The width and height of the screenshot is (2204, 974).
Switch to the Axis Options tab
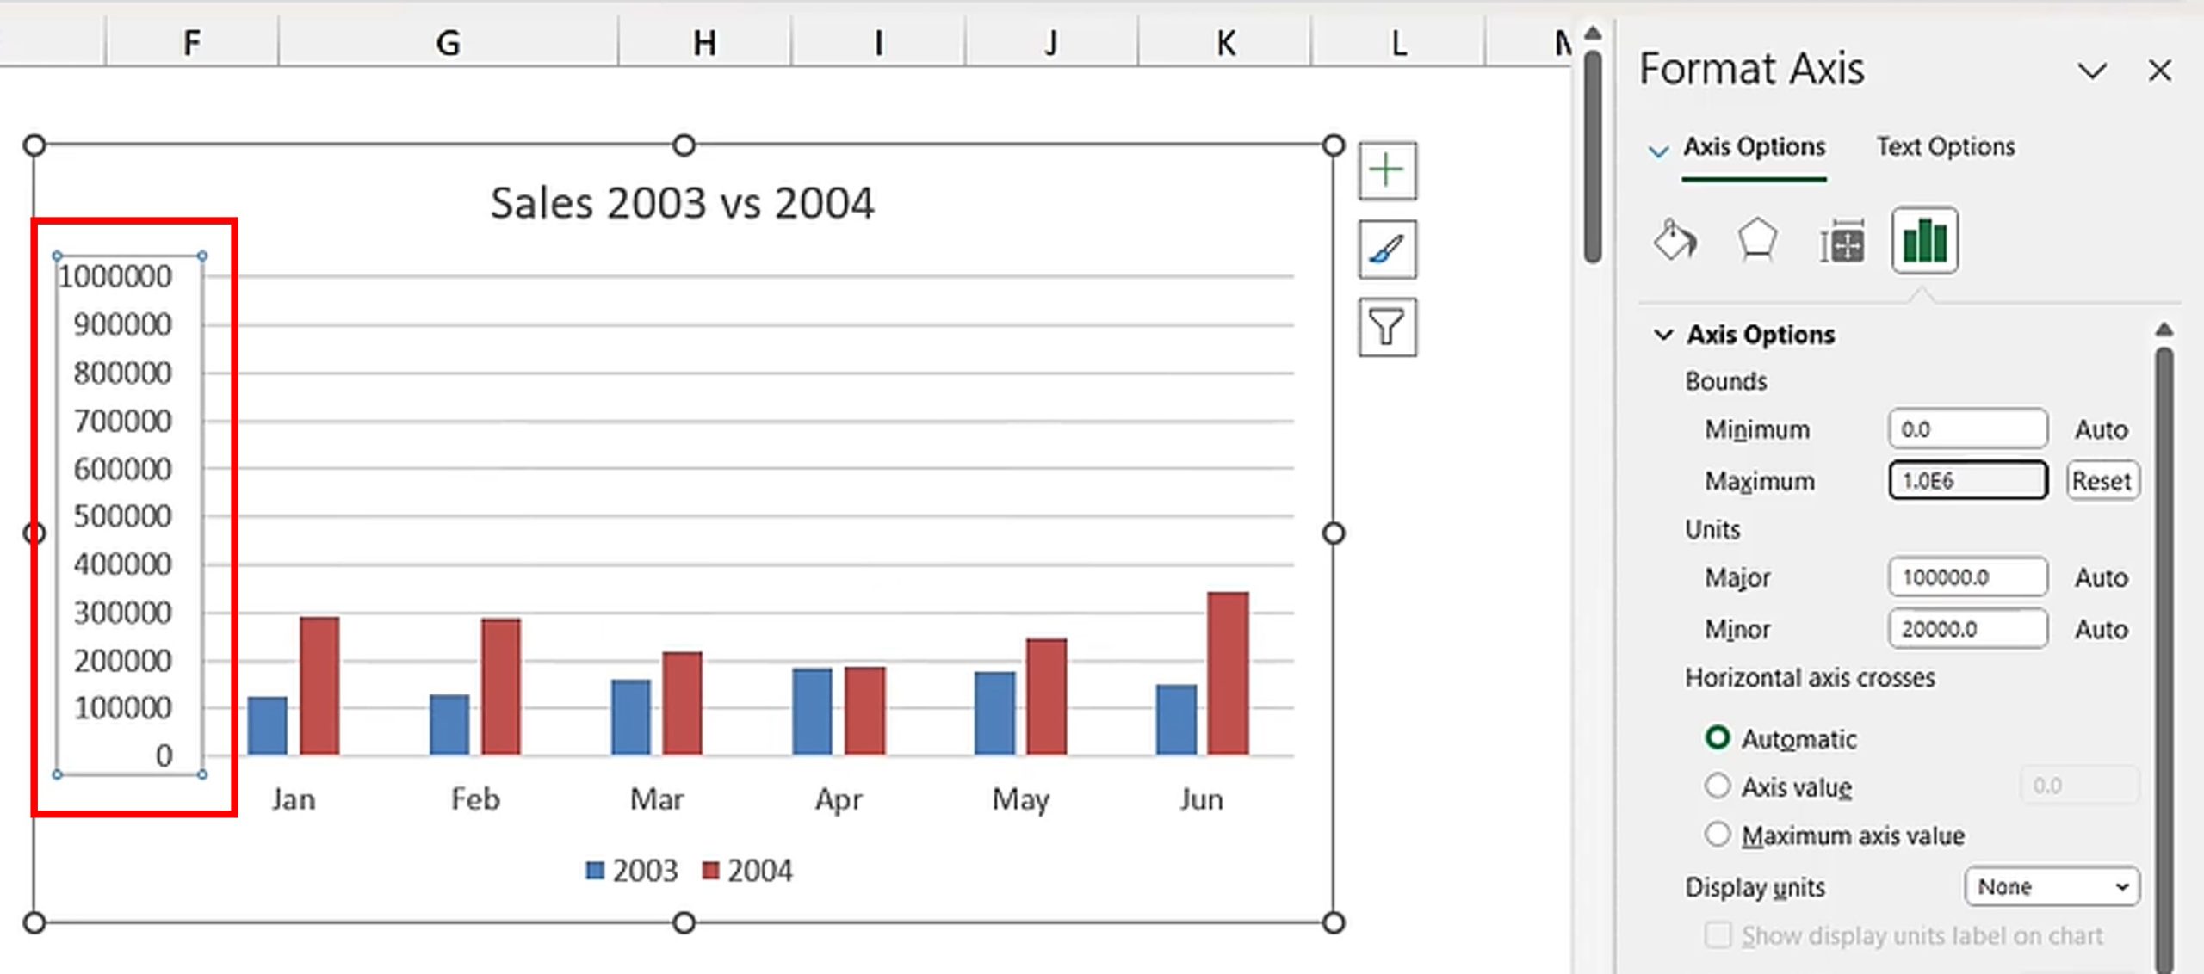pyautogui.click(x=1754, y=147)
